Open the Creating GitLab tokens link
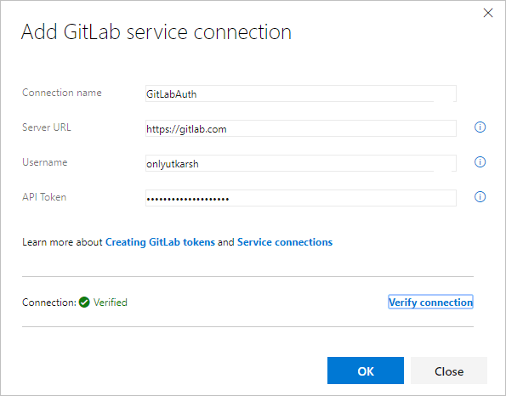 160,242
